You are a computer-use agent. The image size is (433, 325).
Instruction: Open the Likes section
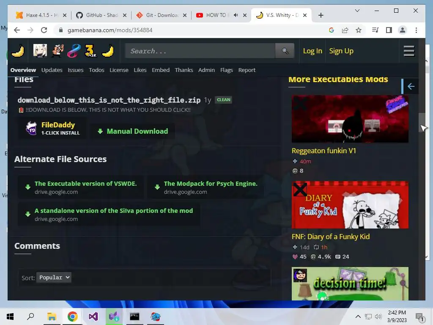coord(140,70)
